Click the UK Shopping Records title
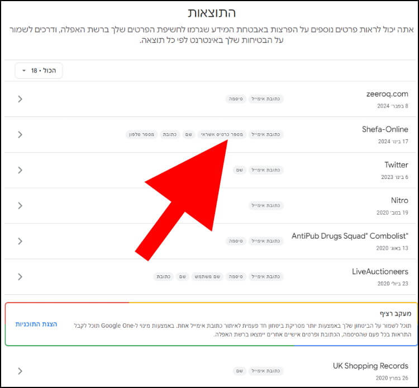The image size is (419, 388). 370,366
